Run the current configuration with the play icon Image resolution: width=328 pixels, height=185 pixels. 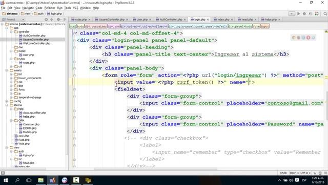click(x=298, y=14)
